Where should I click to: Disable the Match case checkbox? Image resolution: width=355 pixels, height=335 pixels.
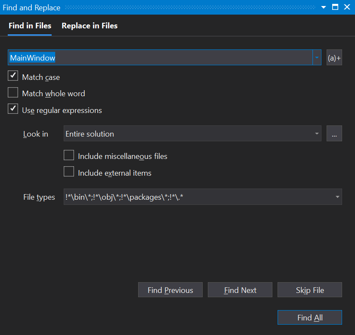point(13,76)
